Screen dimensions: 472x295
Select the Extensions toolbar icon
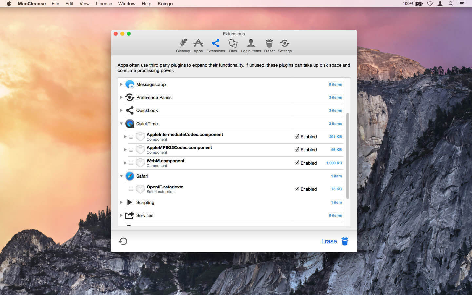pyautogui.click(x=215, y=46)
